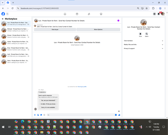Click the '7132833014' message bubble

click(x=42, y=92)
